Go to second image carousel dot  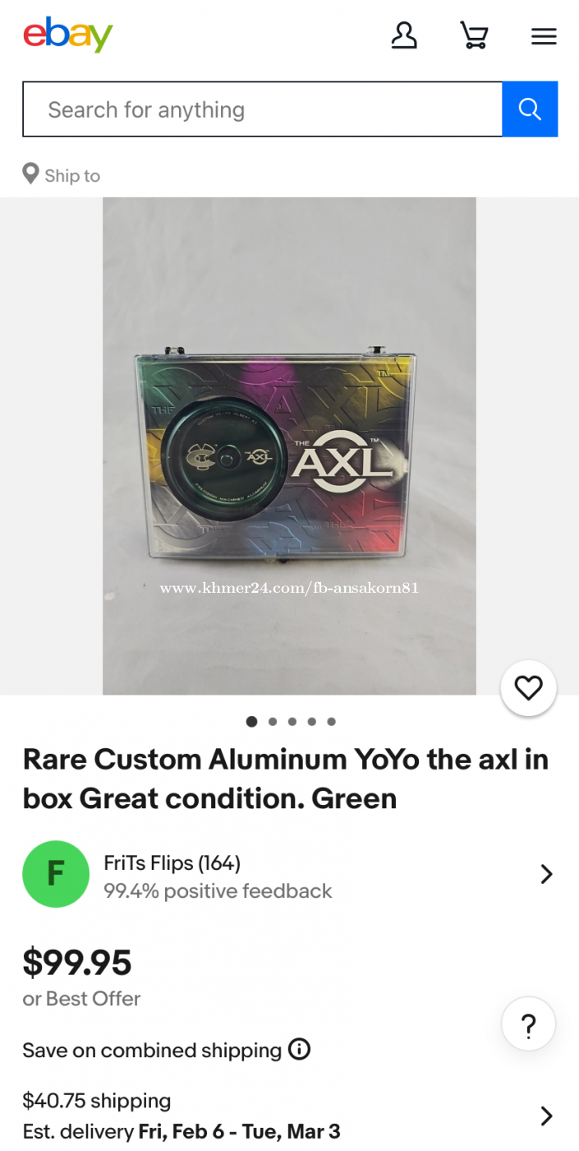pos(272,722)
